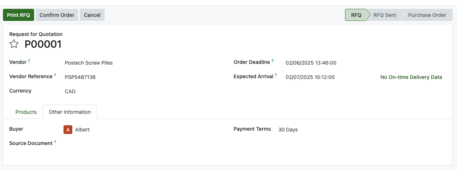Click the RFQ status stage
Viewport: 457px width, 170px height.
pos(356,15)
